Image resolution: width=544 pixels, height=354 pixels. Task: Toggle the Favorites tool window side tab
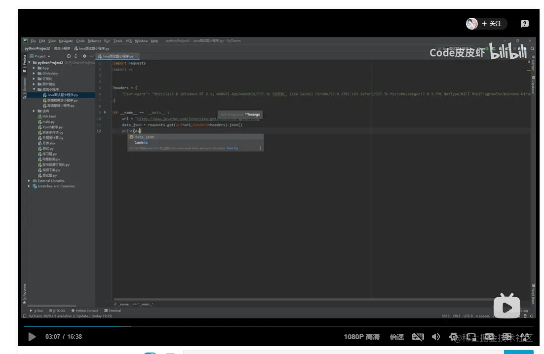point(24,294)
